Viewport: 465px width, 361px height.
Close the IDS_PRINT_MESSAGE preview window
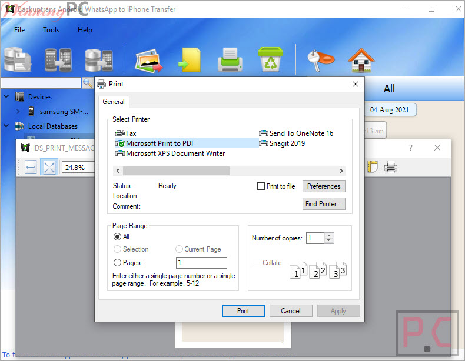[x=437, y=148]
